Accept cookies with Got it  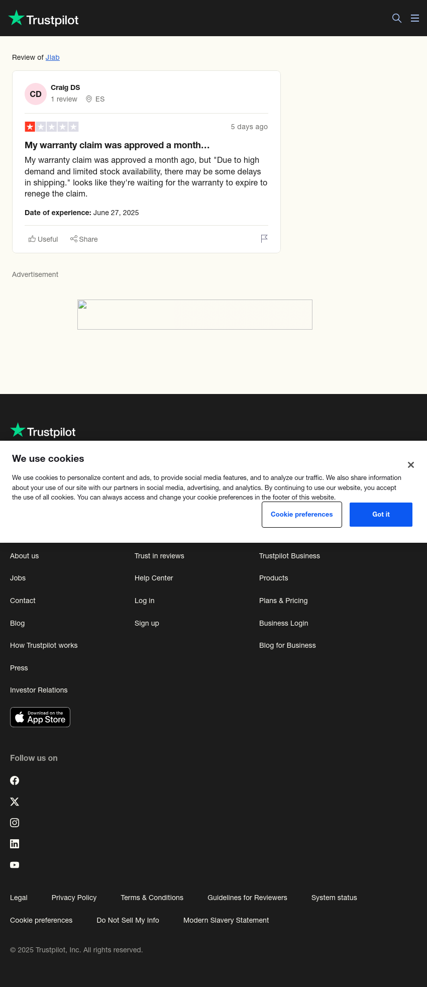click(381, 515)
